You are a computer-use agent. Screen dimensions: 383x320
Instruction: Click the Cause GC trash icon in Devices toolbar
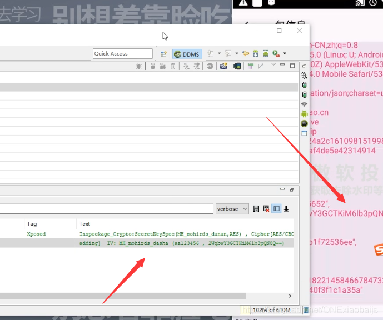(x=173, y=66)
